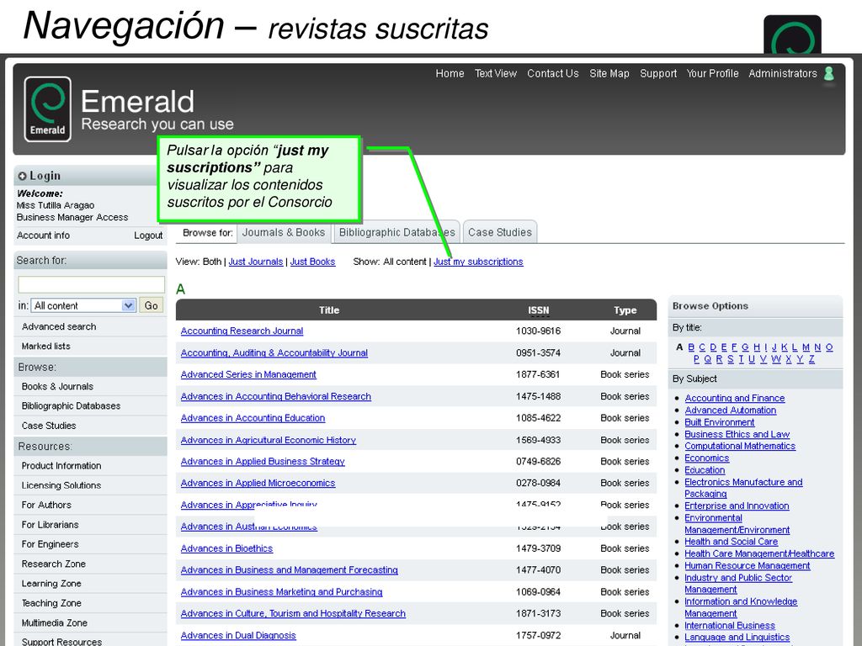Browse Bibliographic Databases in sidebar
The height and width of the screenshot is (646, 862).
coord(71,406)
